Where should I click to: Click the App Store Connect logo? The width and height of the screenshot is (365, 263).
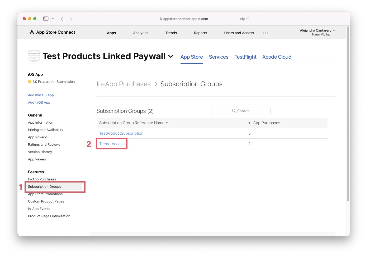point(52,32)
